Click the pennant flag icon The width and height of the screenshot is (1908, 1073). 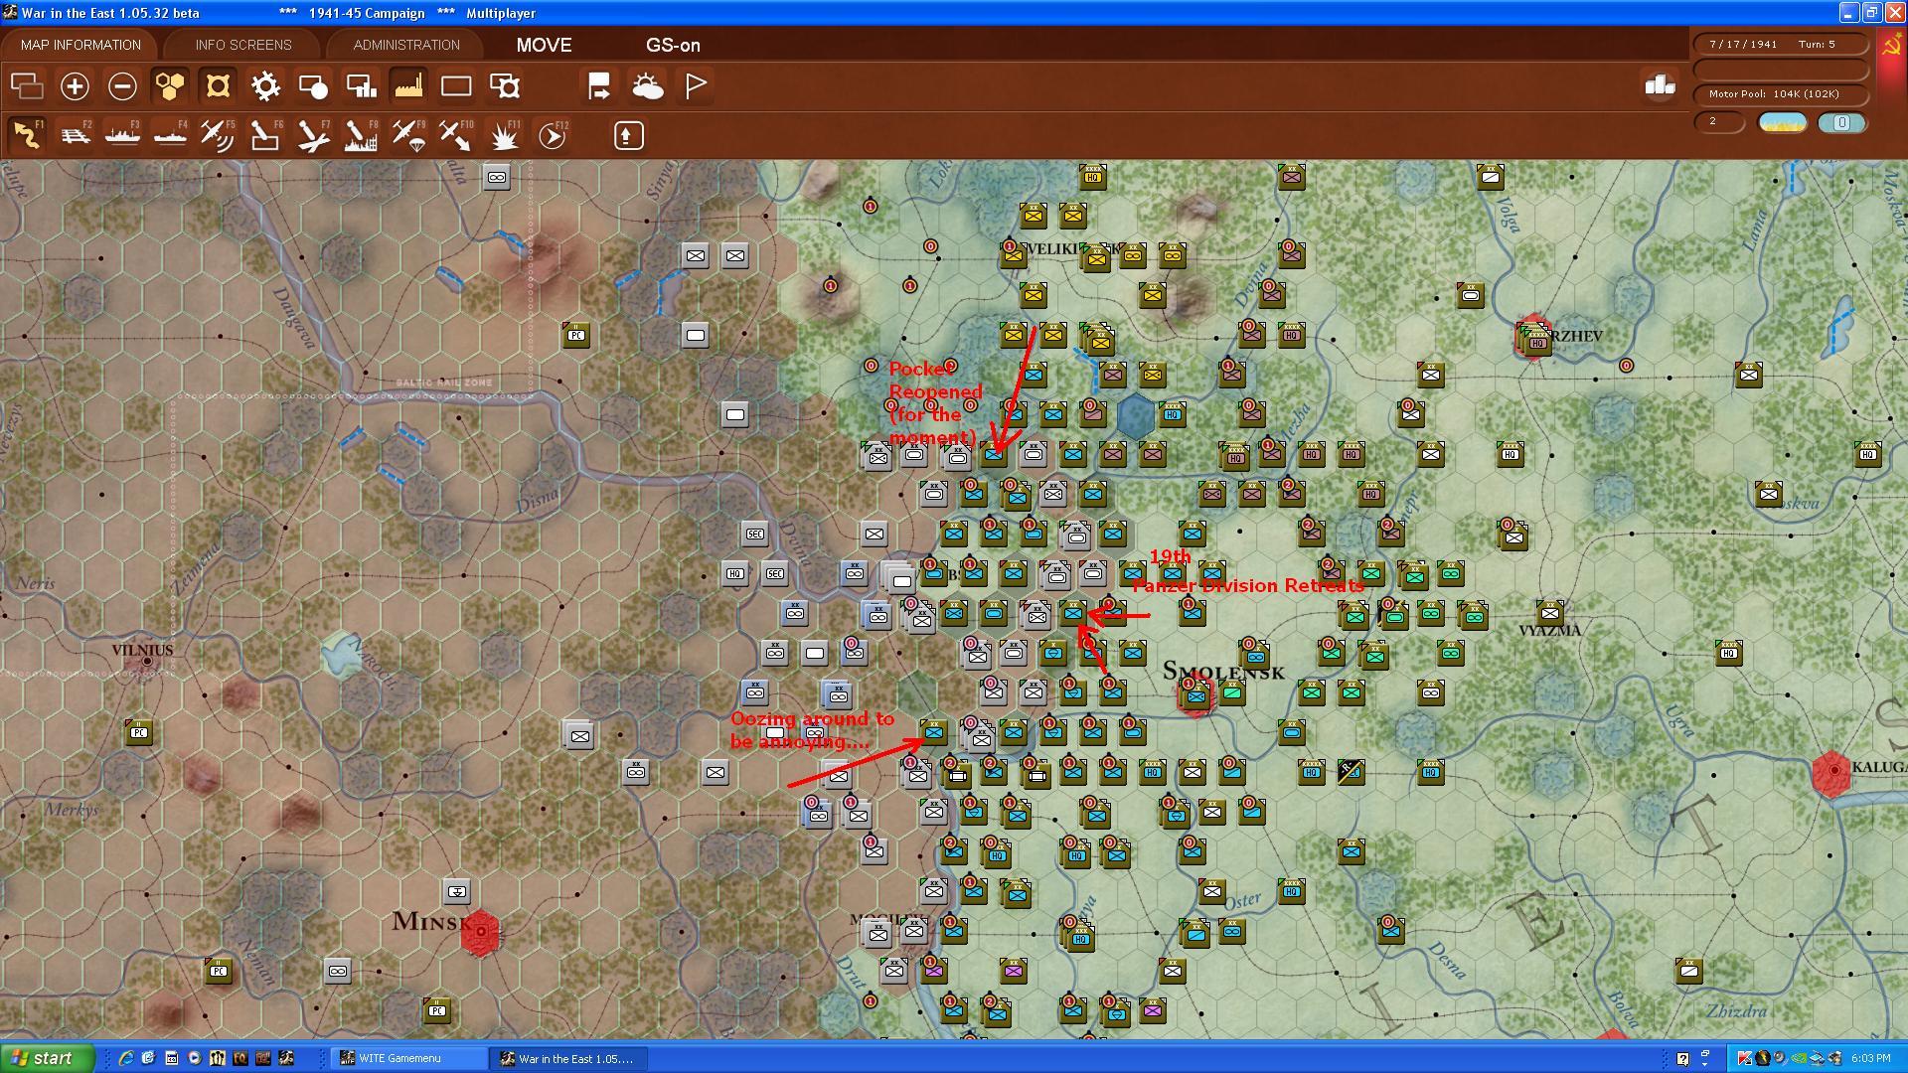click(696, 86)
